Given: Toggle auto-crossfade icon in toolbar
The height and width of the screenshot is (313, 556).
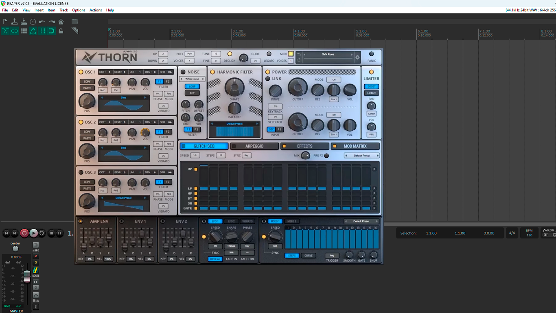Looking at the screenshot, I should coord(5,31).
